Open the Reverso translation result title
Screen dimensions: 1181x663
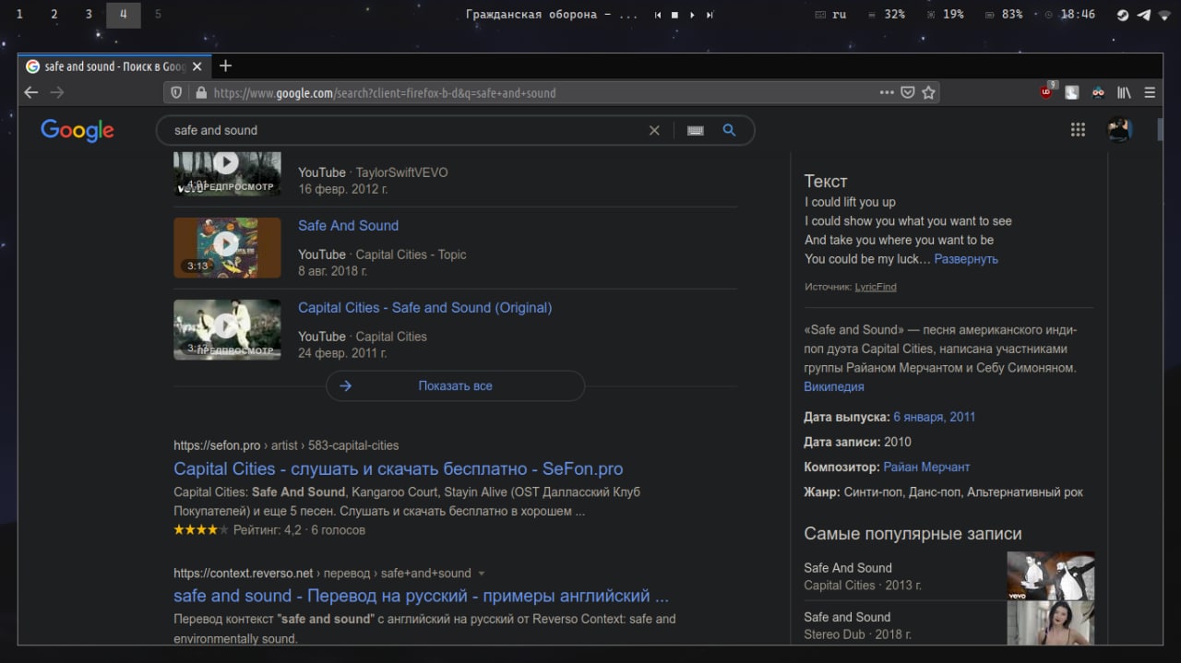[x=421, y=596]
